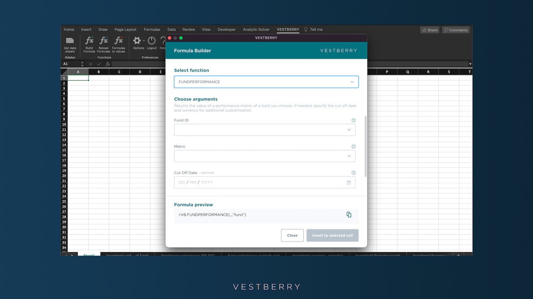Open the Insert ribbon tab
Image resolution: width=533 pixels, height=299 pixels.
click(86, 30)
